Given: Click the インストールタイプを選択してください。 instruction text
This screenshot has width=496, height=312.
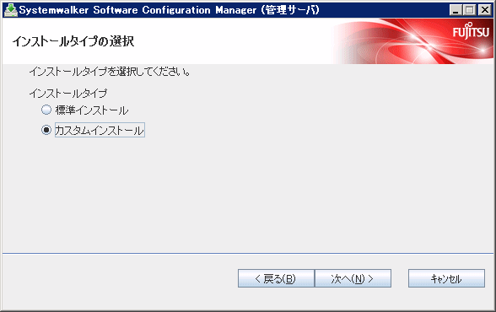Looking at the screenshot, I should pyautogui.click(x=110, y=72).
